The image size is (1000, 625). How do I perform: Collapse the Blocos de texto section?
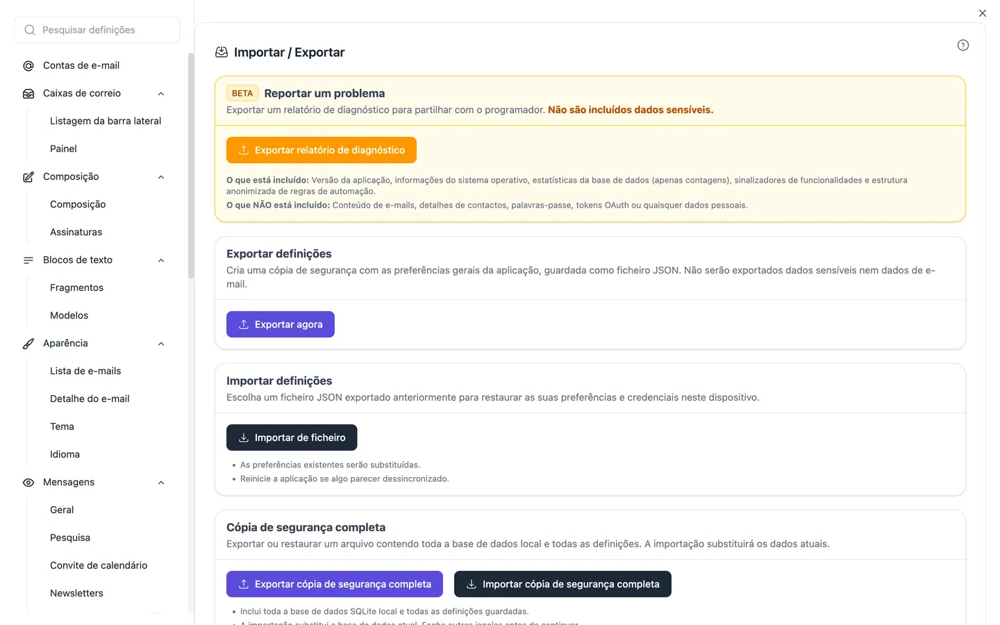click(161, 260)
